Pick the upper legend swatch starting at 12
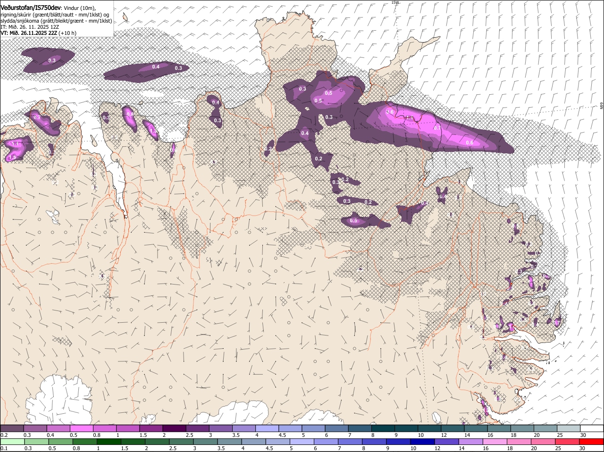The image size is (604, 452). tap(452, 428)
